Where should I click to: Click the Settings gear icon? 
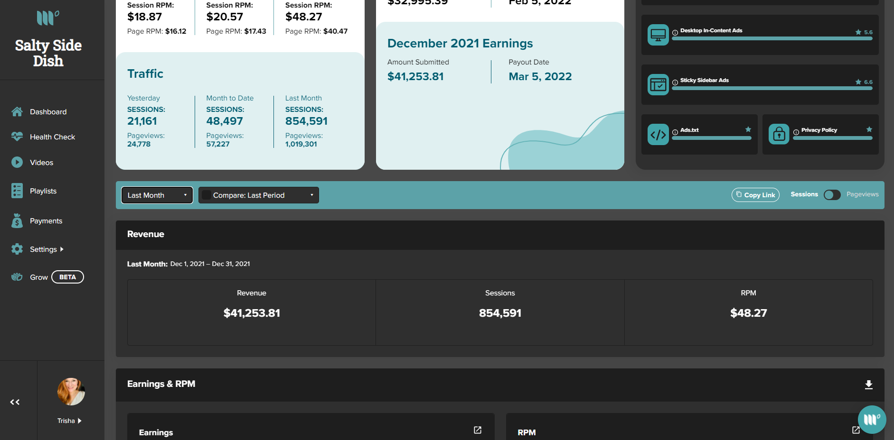(17, 249)
